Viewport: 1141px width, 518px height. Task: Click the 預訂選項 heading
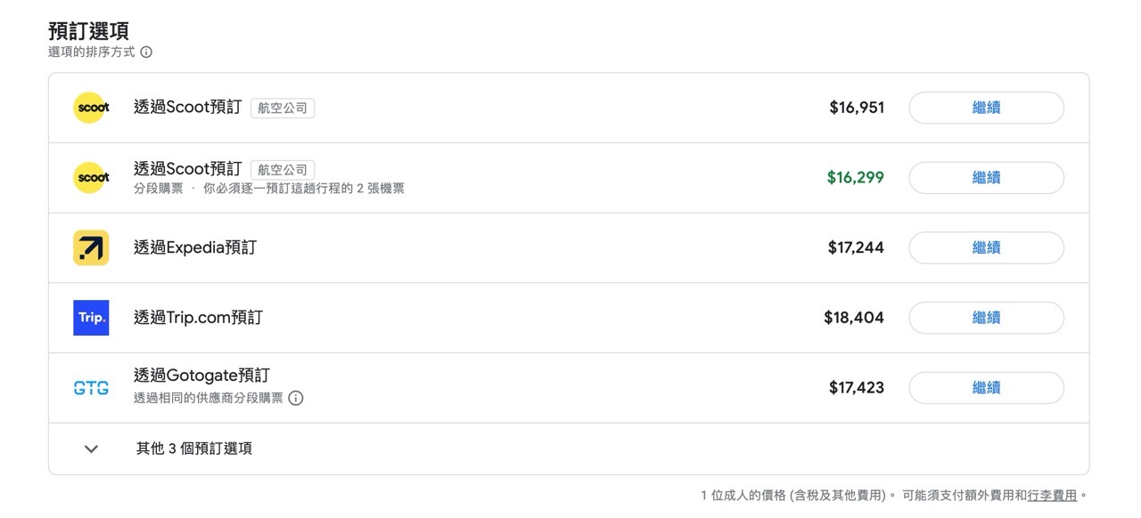coord(89,29)
